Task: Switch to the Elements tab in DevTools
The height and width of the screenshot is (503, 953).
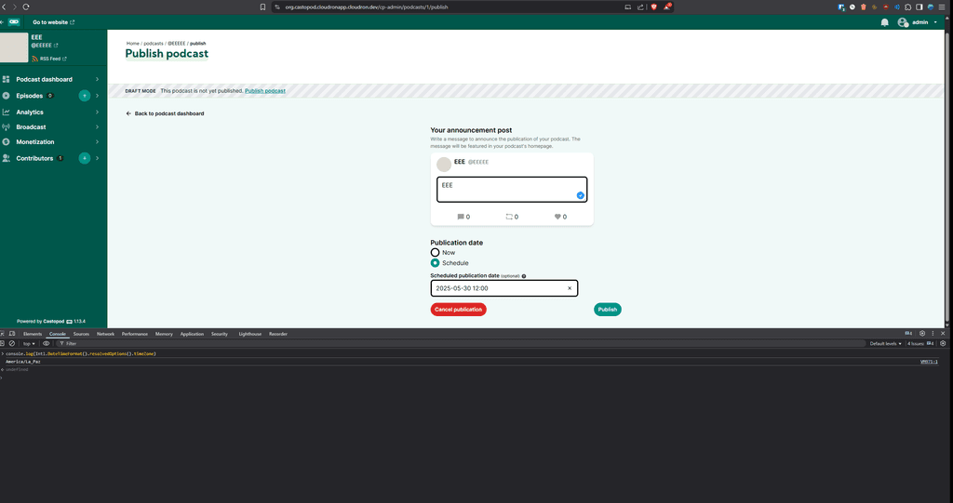Action: [33, 334]
